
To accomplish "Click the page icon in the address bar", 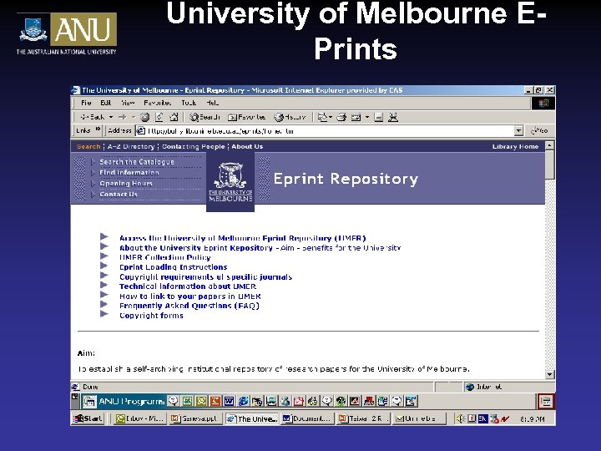I will [141, 131].
